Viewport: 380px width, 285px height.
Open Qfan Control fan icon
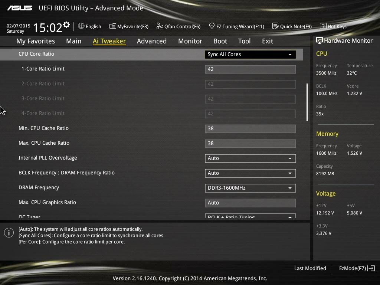(x=160, y=26)
